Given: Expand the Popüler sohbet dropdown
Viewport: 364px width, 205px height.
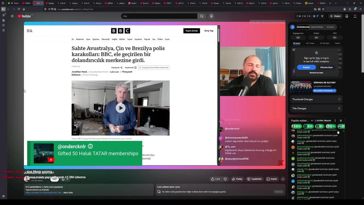Looking at the screenshot, I should click(x=312, y=121).
